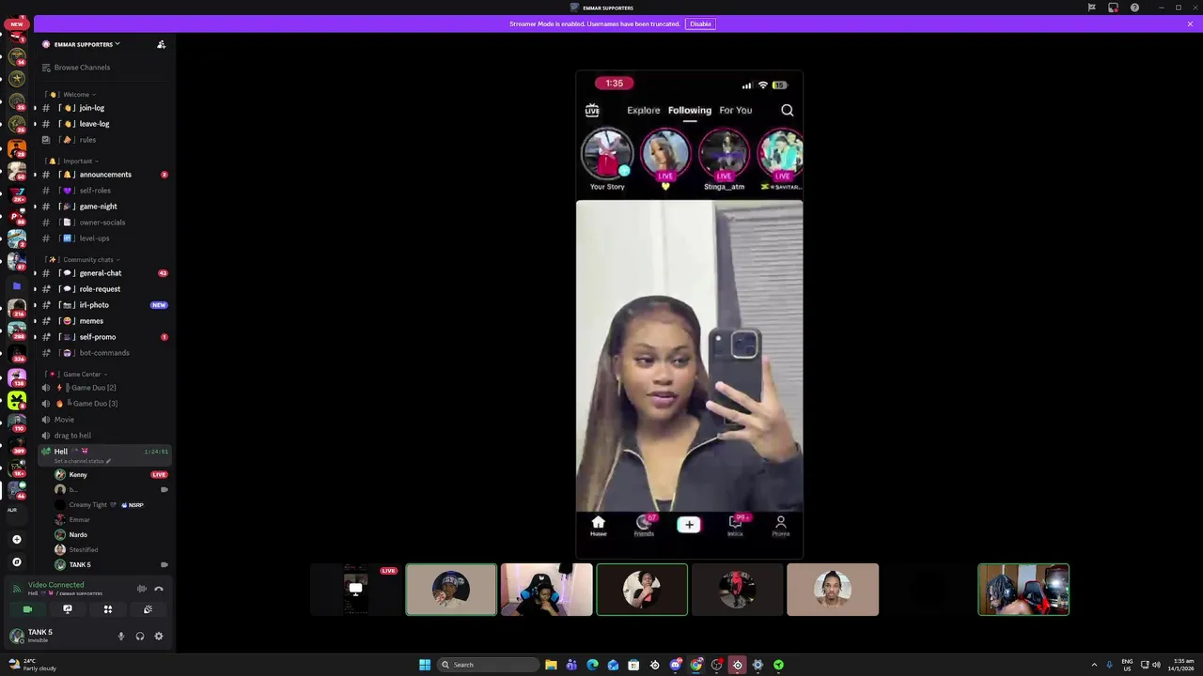
Task: Open Discord icon in the taskbar
Action: point(675,665)
